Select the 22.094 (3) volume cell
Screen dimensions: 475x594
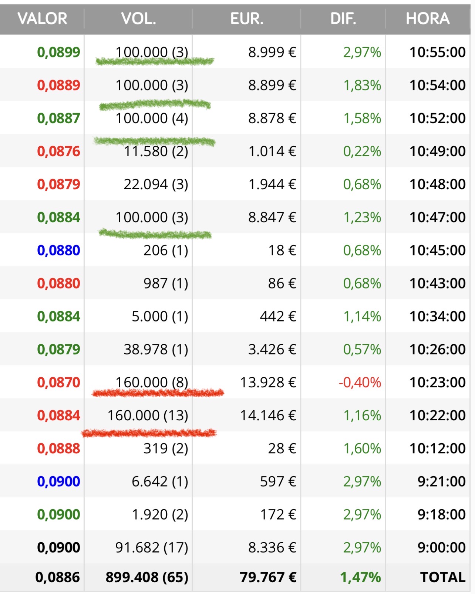click(156, 184)
